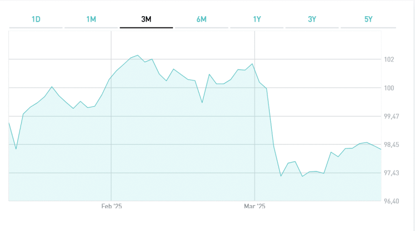Select the 5Y time range
This screenshot has width=415, height=231.
pos(369,19)
